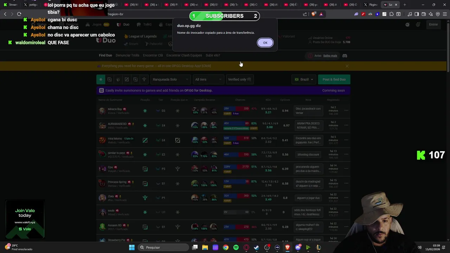
Task: Select the jungle position filter
Action: click(118, 79)
